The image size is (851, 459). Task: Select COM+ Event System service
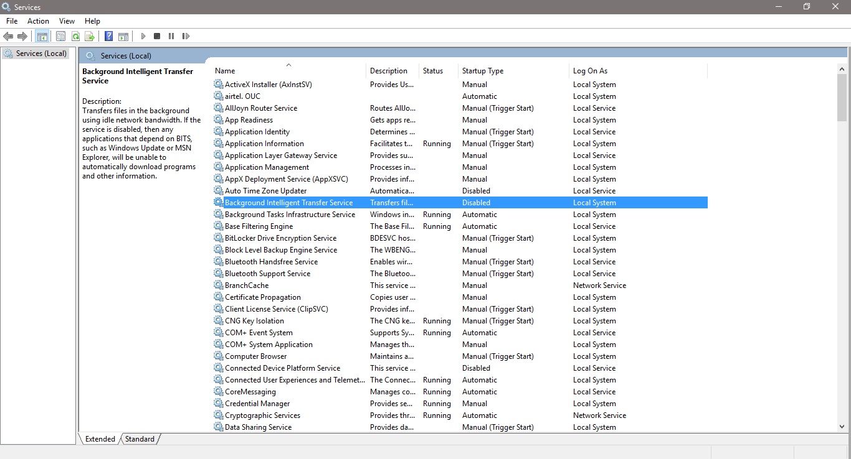tap(259, 333)
